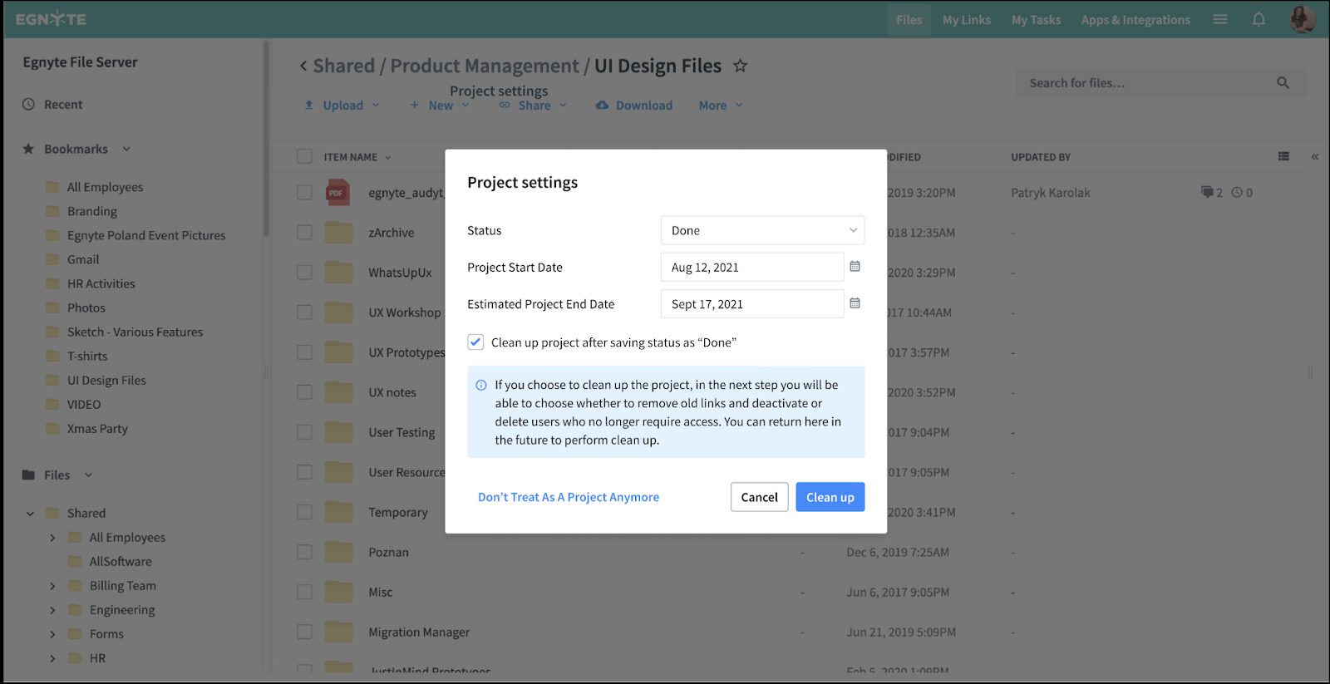Image resolution: width=1330 pixels, height=684 pixels.
Task: Click the Search for files input field
Action: pyautogui.click(x=1147, y=83)
